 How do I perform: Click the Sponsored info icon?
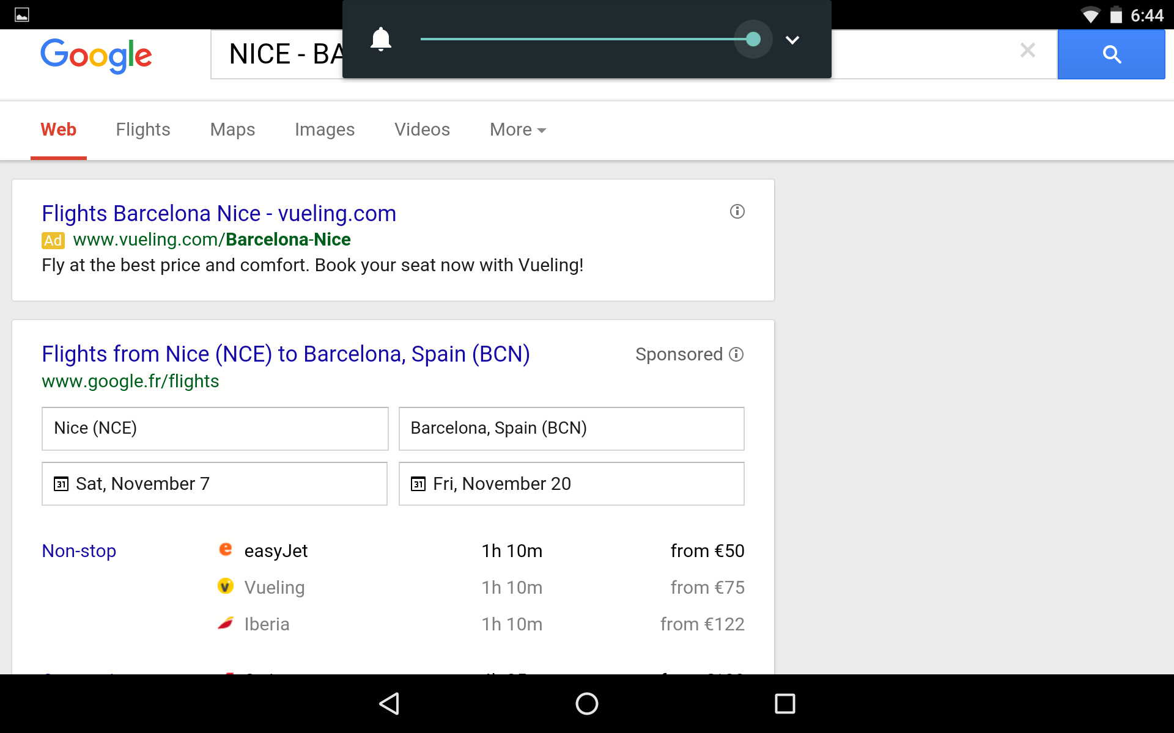737,354
